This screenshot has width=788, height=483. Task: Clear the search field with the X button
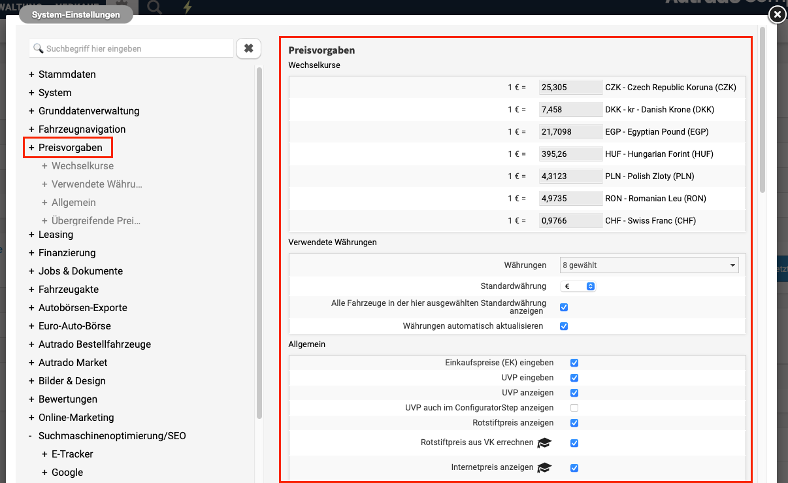pyautogui.click(x=248, y=48)
